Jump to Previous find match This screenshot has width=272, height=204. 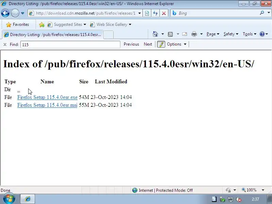(131, 44)
